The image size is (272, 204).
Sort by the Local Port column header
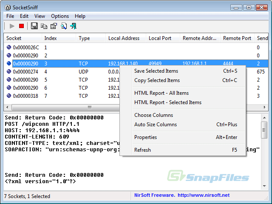coord(163,38)
